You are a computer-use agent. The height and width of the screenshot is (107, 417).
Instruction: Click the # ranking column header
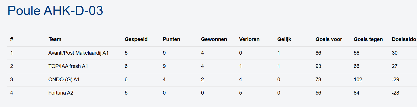(12, 39)
